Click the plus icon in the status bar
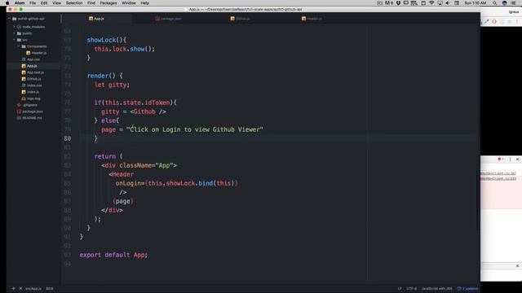The image size is (522, 293). coord(13,288)
